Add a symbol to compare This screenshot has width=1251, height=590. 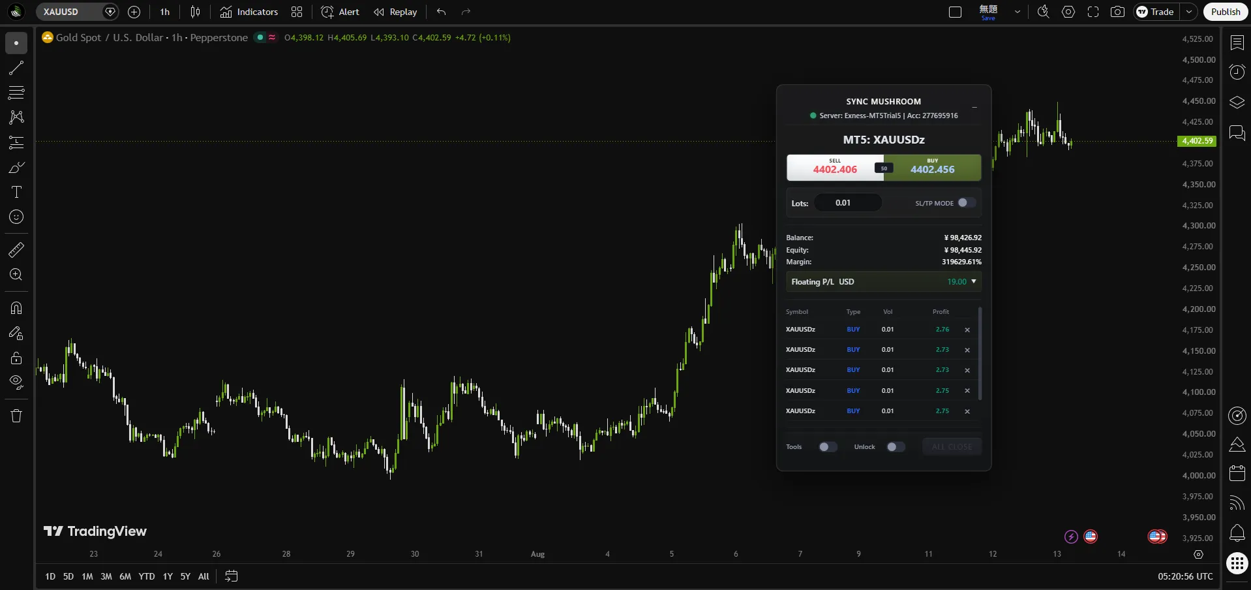(134, 12)
